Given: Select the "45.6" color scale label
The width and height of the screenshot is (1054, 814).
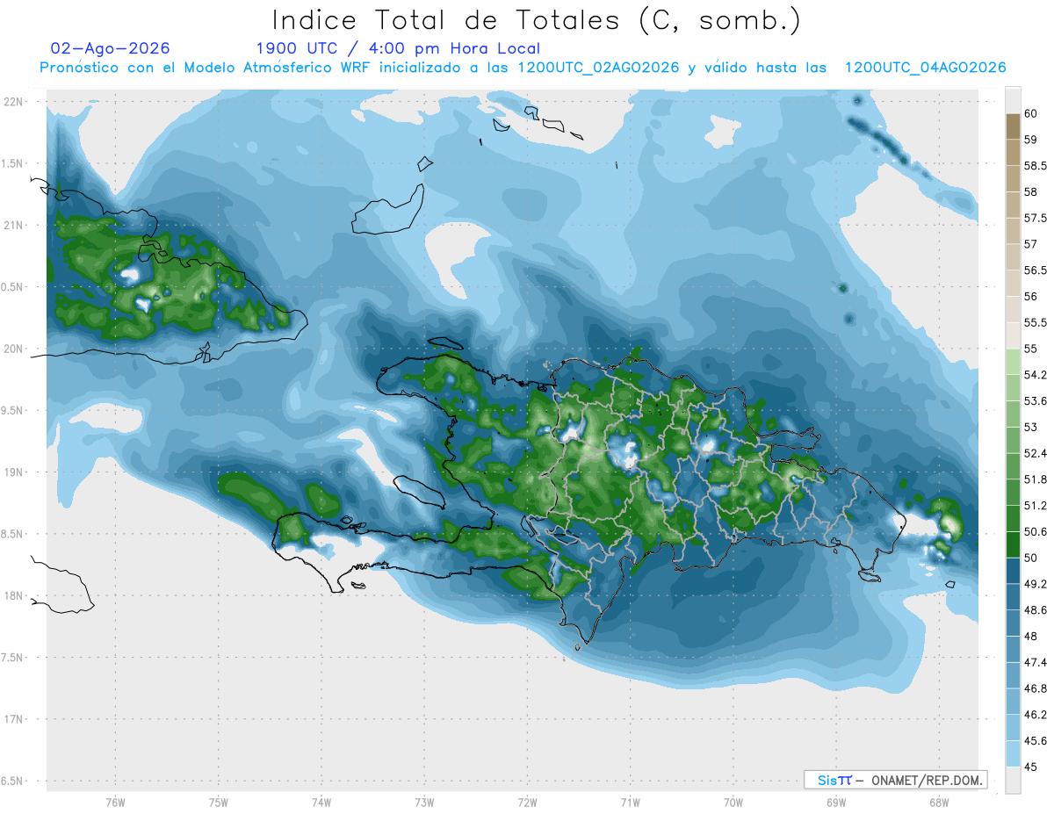Looking at the screenshot, I should (x=1036, y=741).
